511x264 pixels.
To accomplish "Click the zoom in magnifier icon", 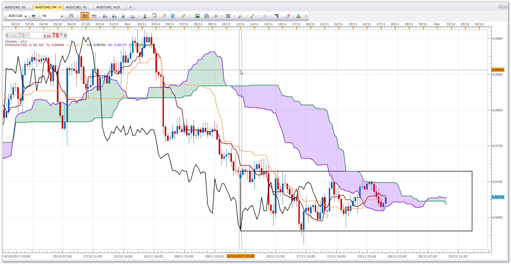I will [x=105, y=16].
